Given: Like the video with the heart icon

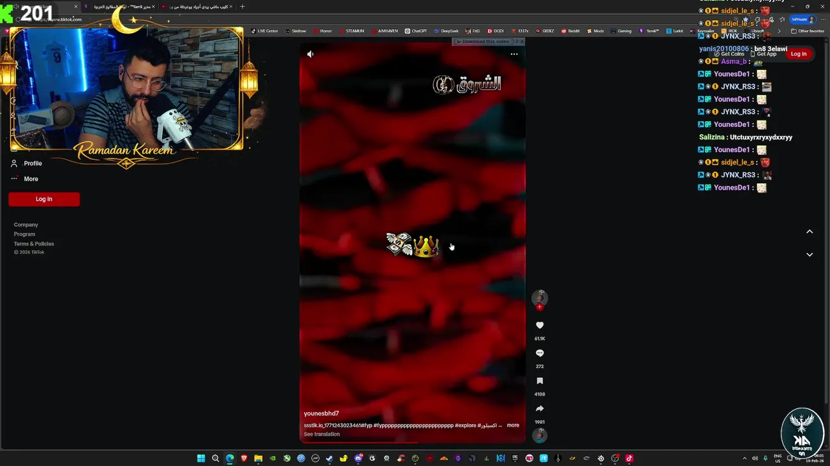Looking at the screenshot, I should click(539, 326).
